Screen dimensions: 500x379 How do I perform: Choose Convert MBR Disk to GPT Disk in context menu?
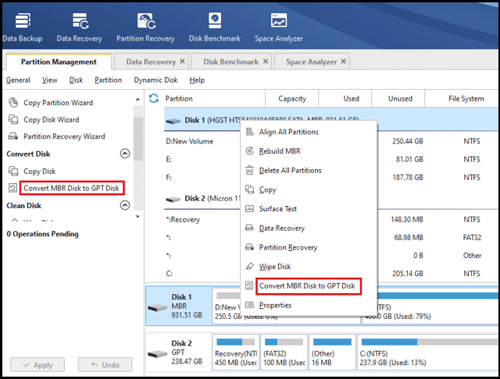click(x=309, y=285)
